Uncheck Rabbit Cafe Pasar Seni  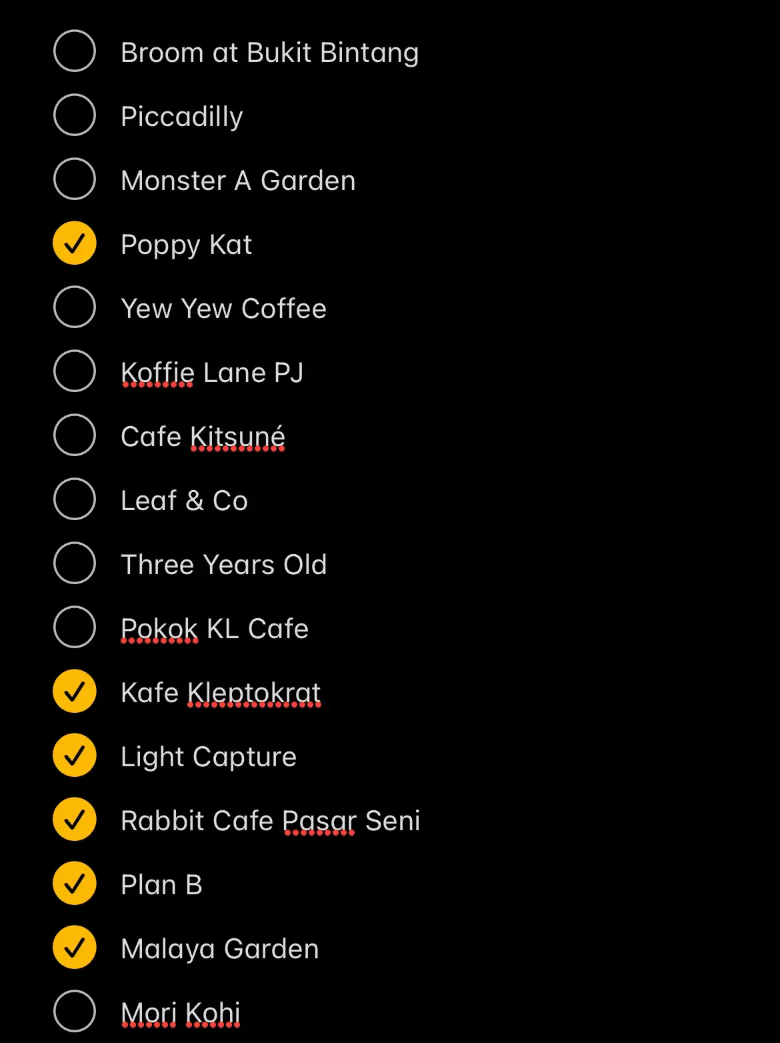click(x=75, y=820)
